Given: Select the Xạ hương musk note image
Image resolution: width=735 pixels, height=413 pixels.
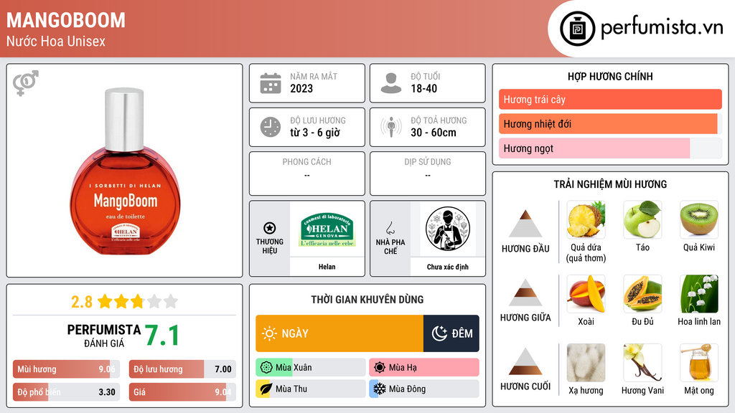Looking at the screenshot, I should [x=586, y=363].
